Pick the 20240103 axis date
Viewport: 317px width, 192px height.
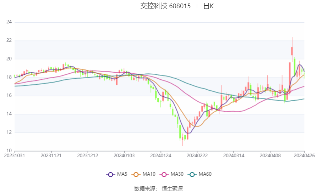point(124,156)
